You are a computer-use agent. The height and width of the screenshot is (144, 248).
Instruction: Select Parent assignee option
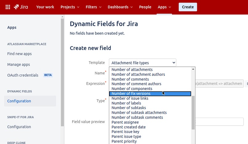[x=150, y=122]
